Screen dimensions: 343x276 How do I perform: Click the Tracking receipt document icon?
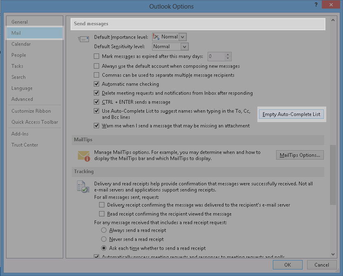coord(83,187)
